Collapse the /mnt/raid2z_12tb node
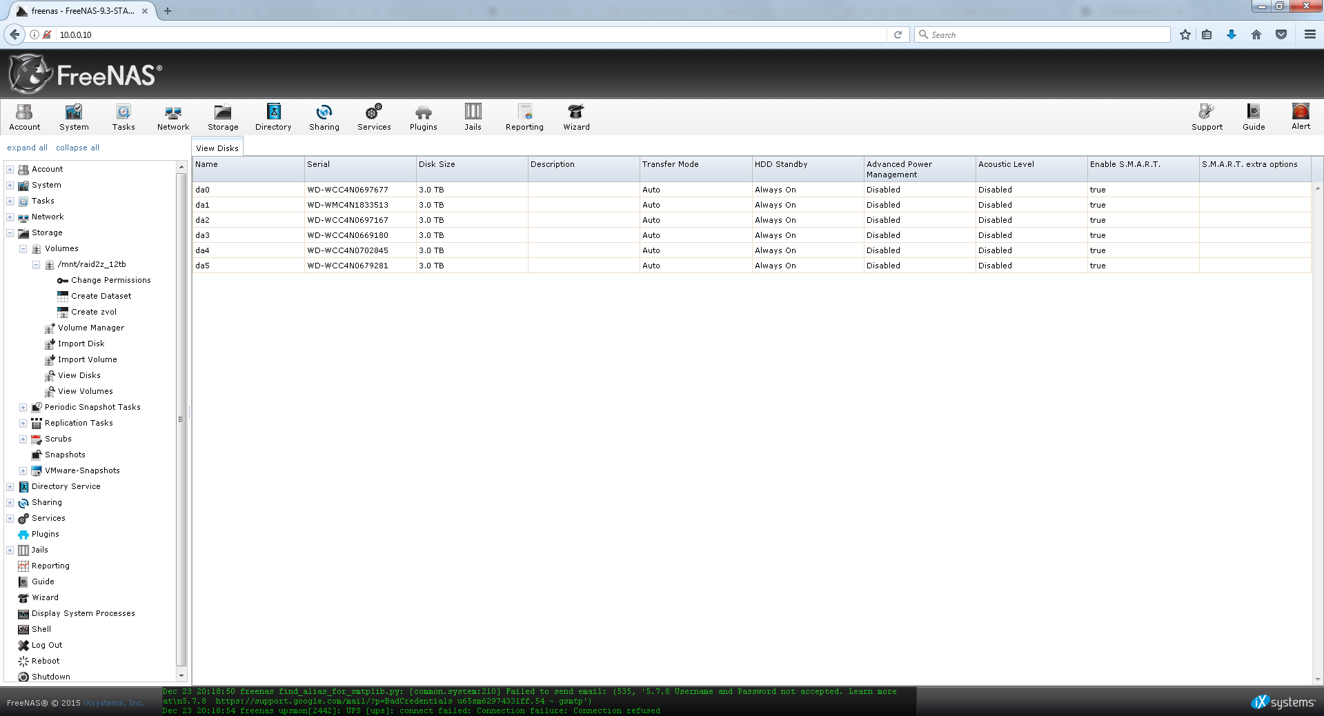Image resolution: width=1324 pixels, height=716 pixels. pyautogui.click(x=36, y=265)
